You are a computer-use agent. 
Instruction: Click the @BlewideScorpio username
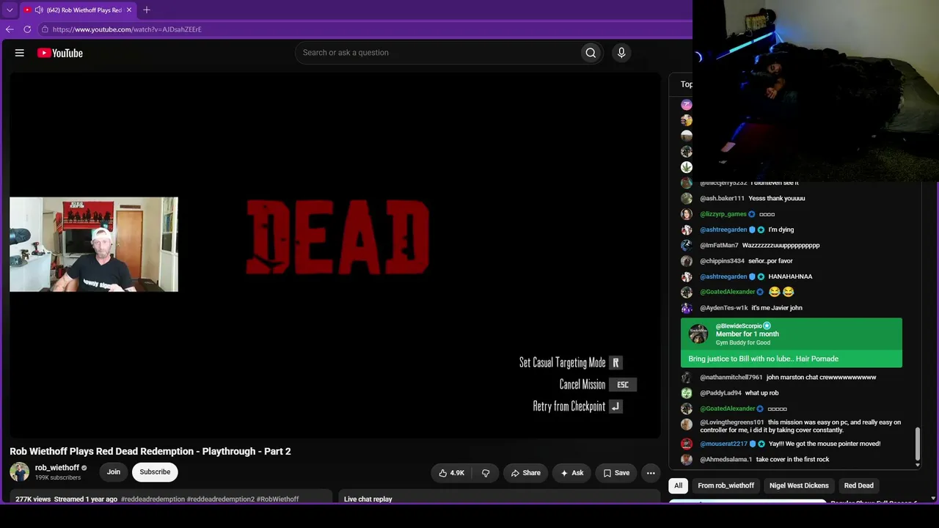tap(739, 326)
